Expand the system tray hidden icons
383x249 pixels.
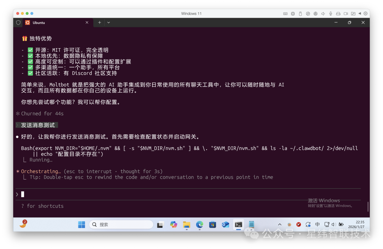point(280,225)
